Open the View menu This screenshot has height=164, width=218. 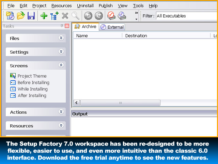click(123, 6)
